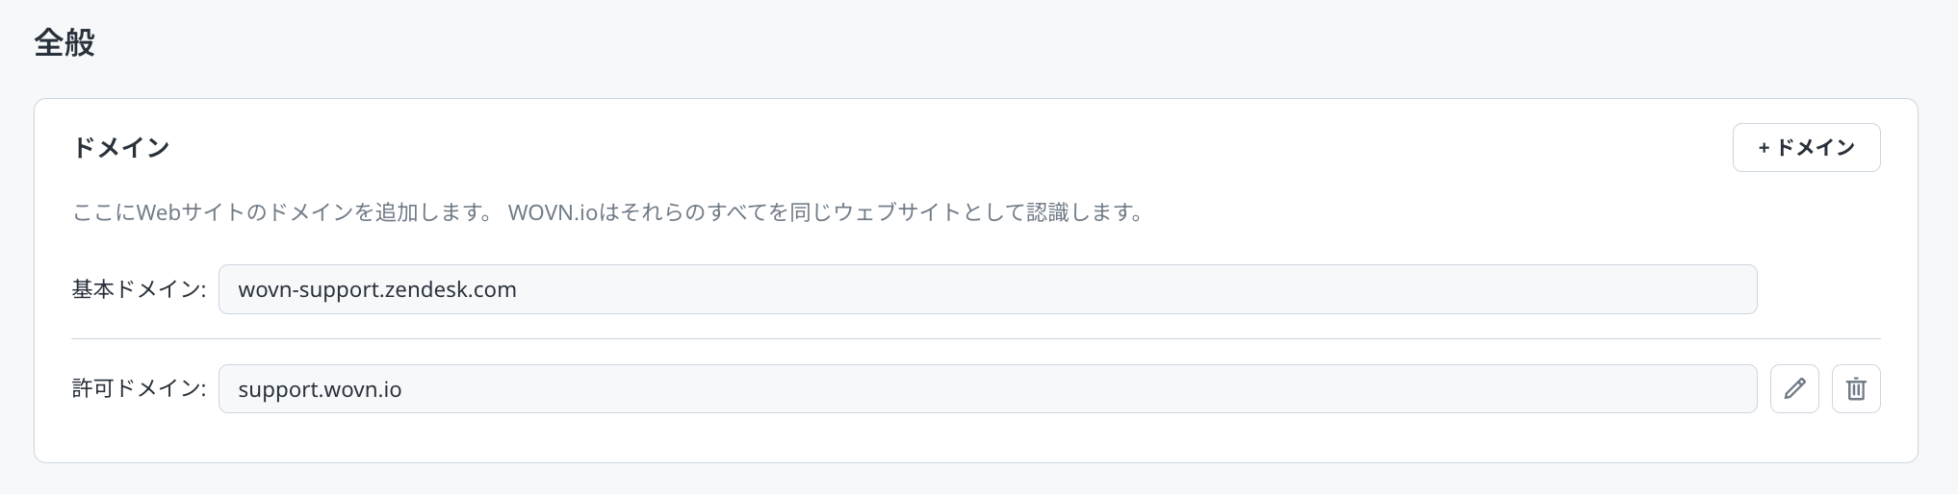Image resolution: width=1958 pixels, height=494 pixels.
Task: Click the wovn-support.zendesk.com text
Action: [377, 289]
